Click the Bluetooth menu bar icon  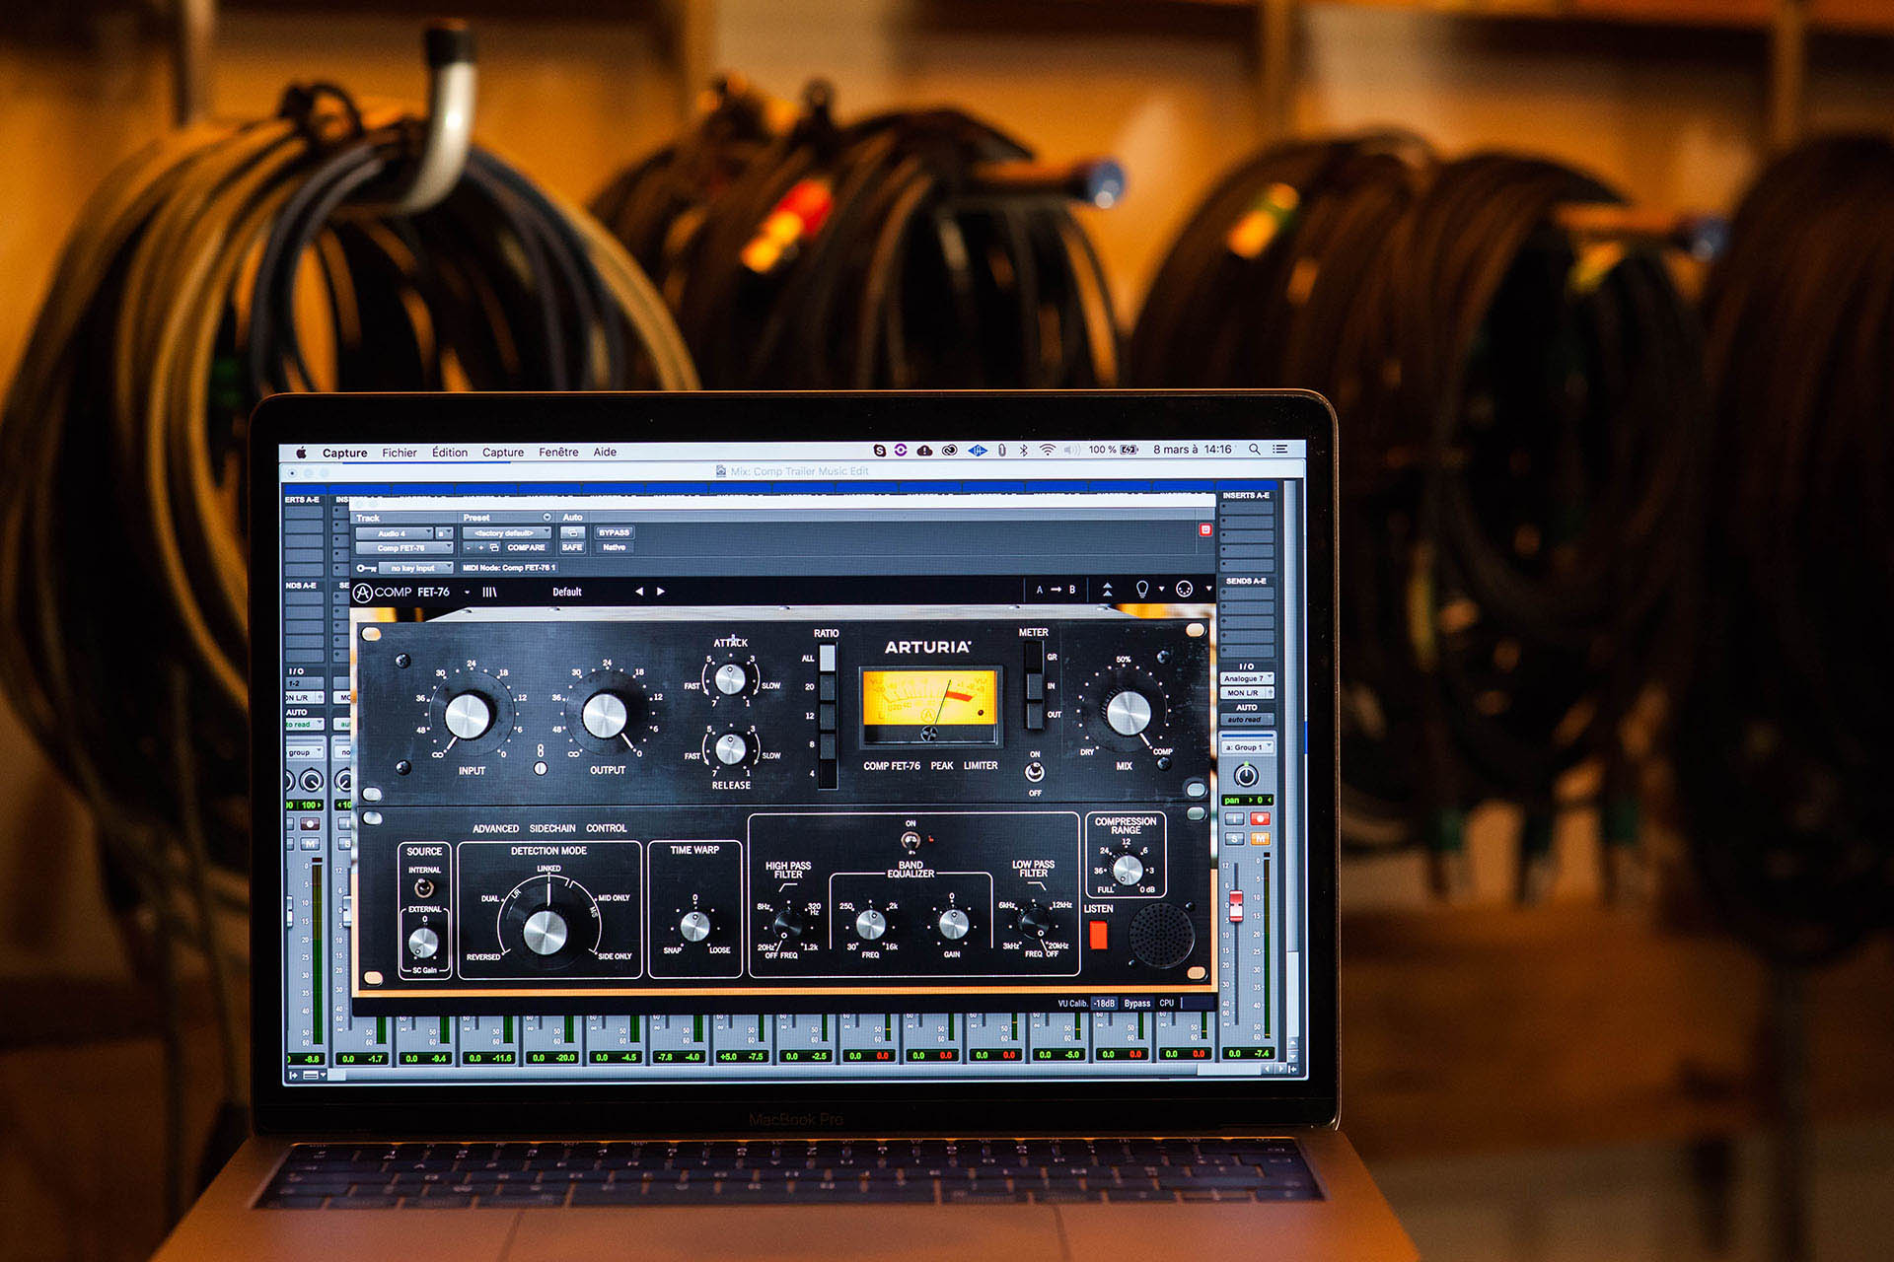point(1023,450)
